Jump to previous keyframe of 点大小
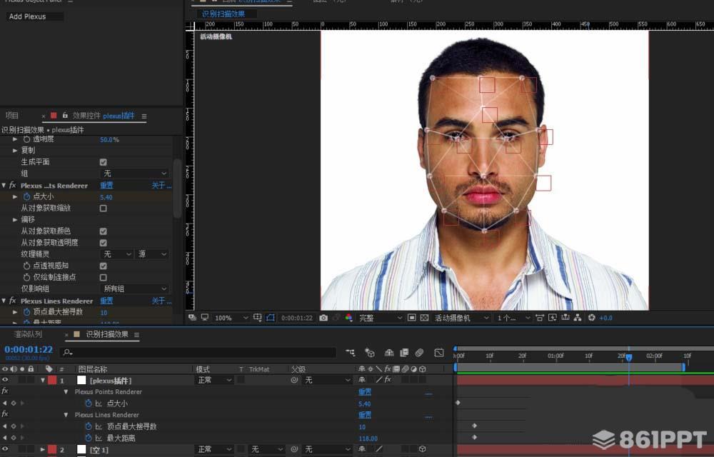 (5, 403)
